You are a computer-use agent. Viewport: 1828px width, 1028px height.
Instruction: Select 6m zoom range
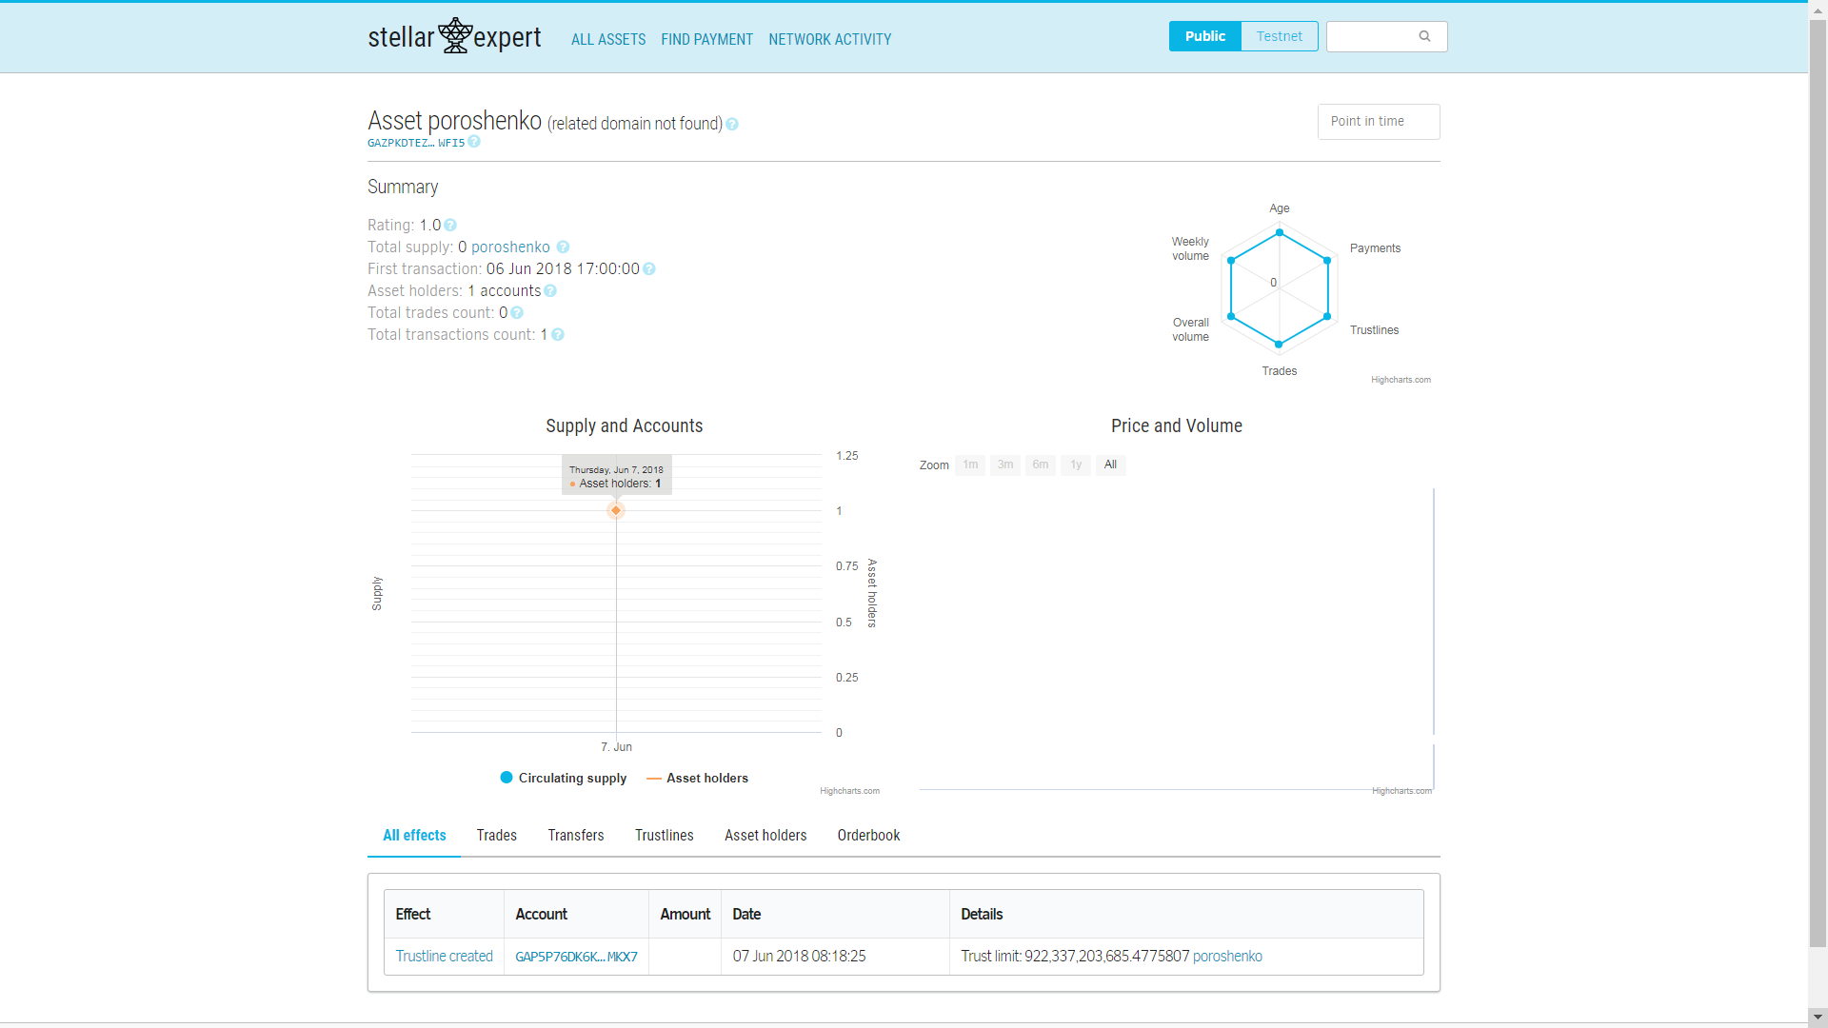[x=1041, y=465]
